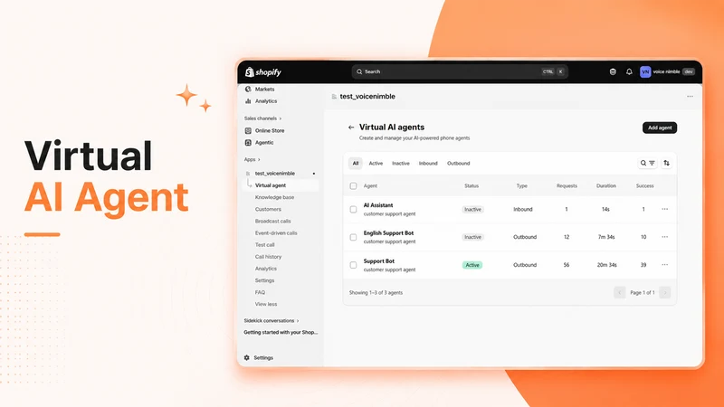Open Broadcast calls page
This screenshot has height=407, width=724.
[x=273, y=221]
